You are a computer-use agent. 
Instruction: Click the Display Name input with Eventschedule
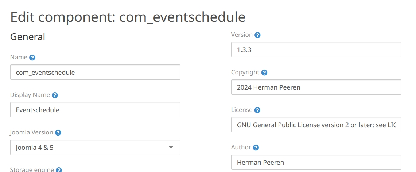tap(95, 110)
